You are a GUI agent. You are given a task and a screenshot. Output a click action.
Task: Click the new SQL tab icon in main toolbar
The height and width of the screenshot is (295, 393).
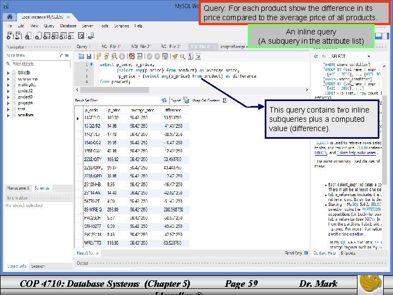point(10,36)
